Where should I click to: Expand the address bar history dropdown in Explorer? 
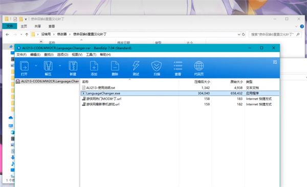[239, 34]
